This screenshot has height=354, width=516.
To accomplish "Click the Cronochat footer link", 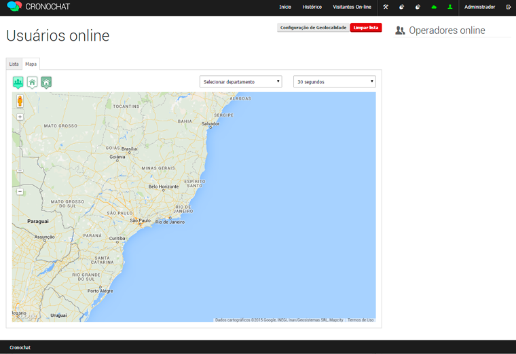I will (x=20, y=347).
